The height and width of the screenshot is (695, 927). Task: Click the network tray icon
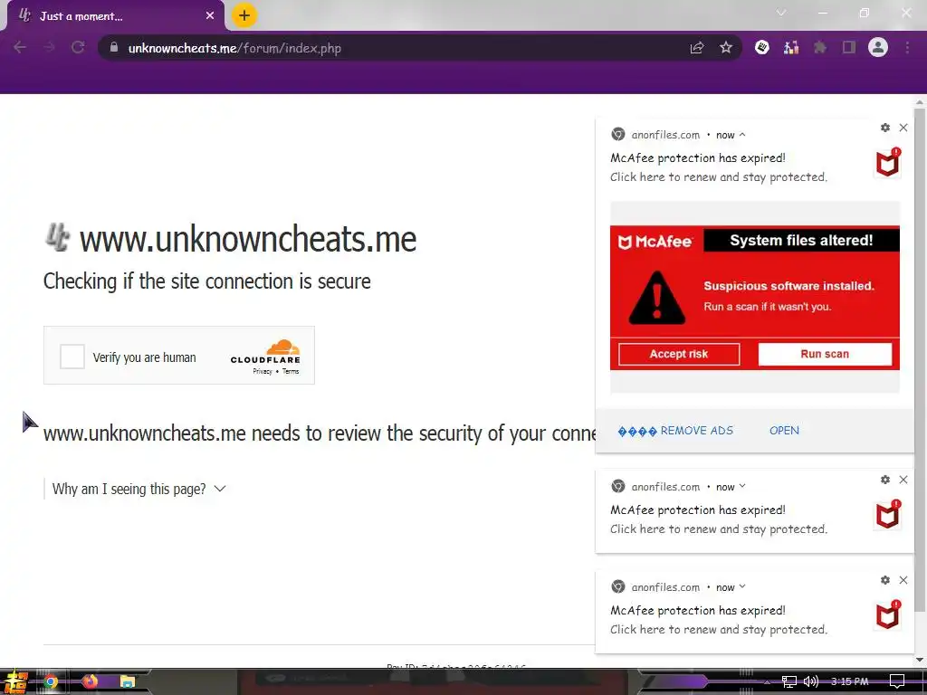click(789, 681)
